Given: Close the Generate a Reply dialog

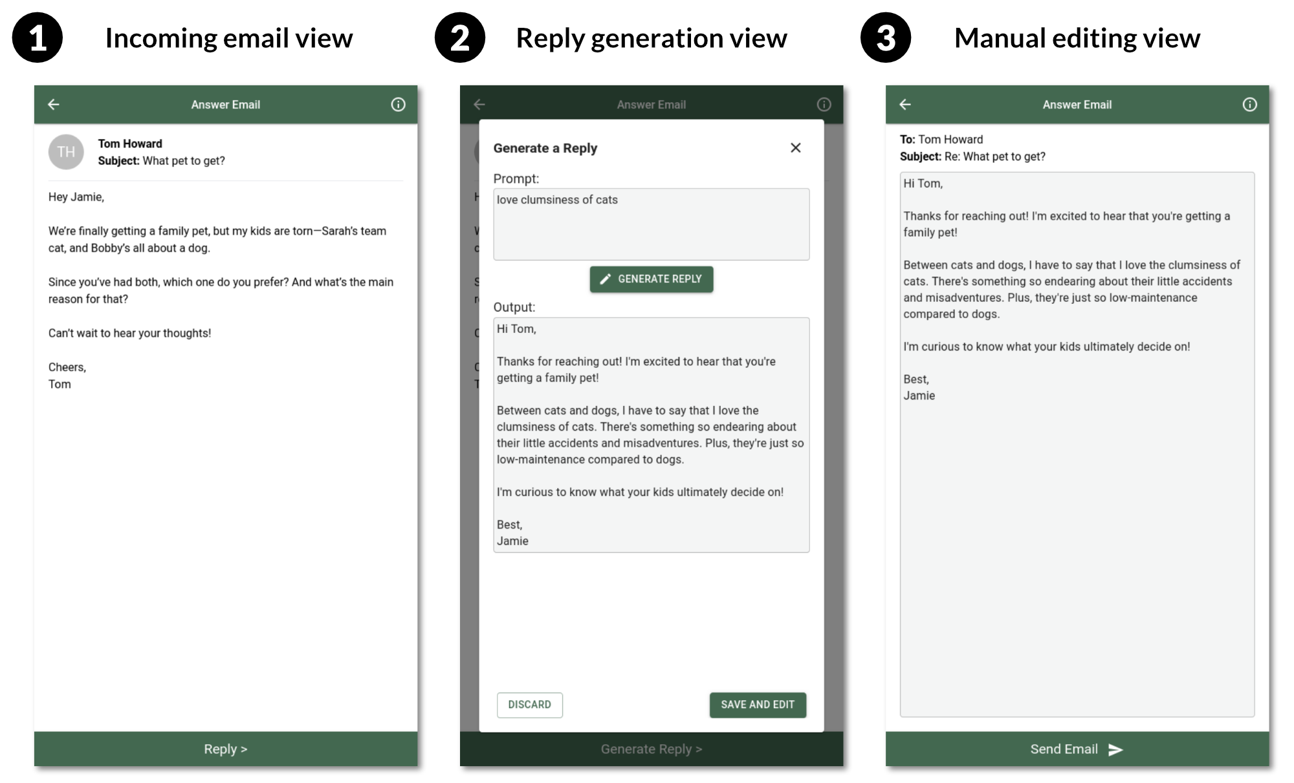Looking at the screenshot, I should [795, 148].
